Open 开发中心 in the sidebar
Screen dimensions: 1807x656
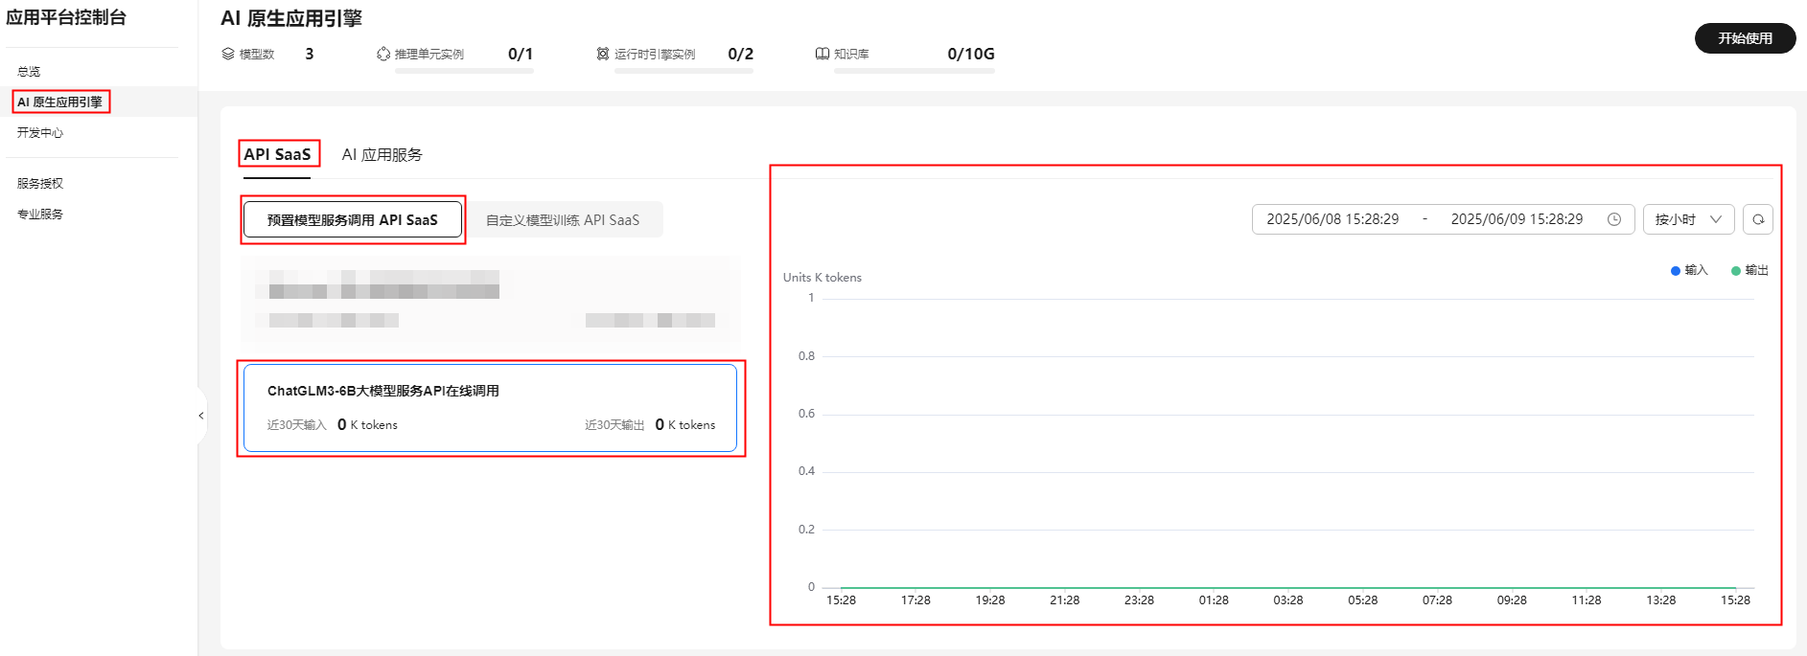(40, 133)
